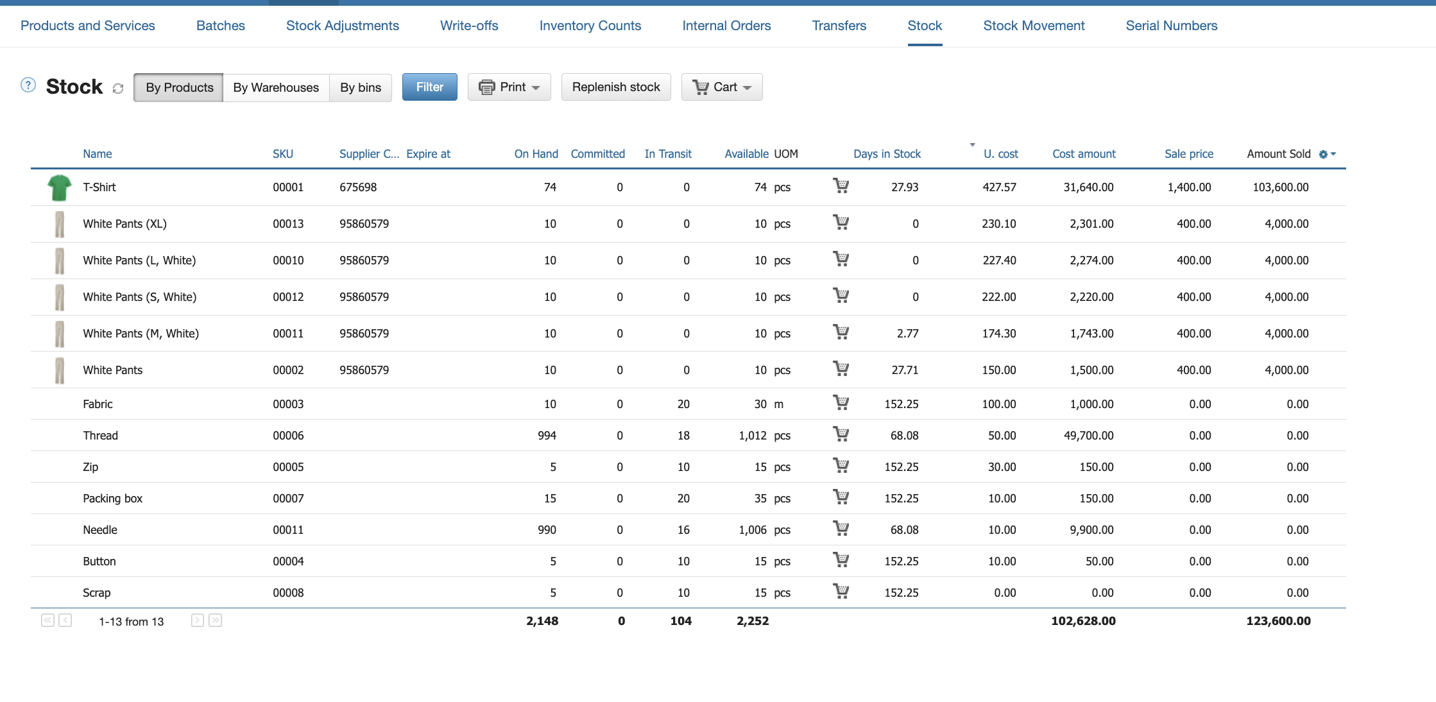Click cart icon in Thread row
This screenshot has width=1436, height=702.
click(x=841, y=434)
